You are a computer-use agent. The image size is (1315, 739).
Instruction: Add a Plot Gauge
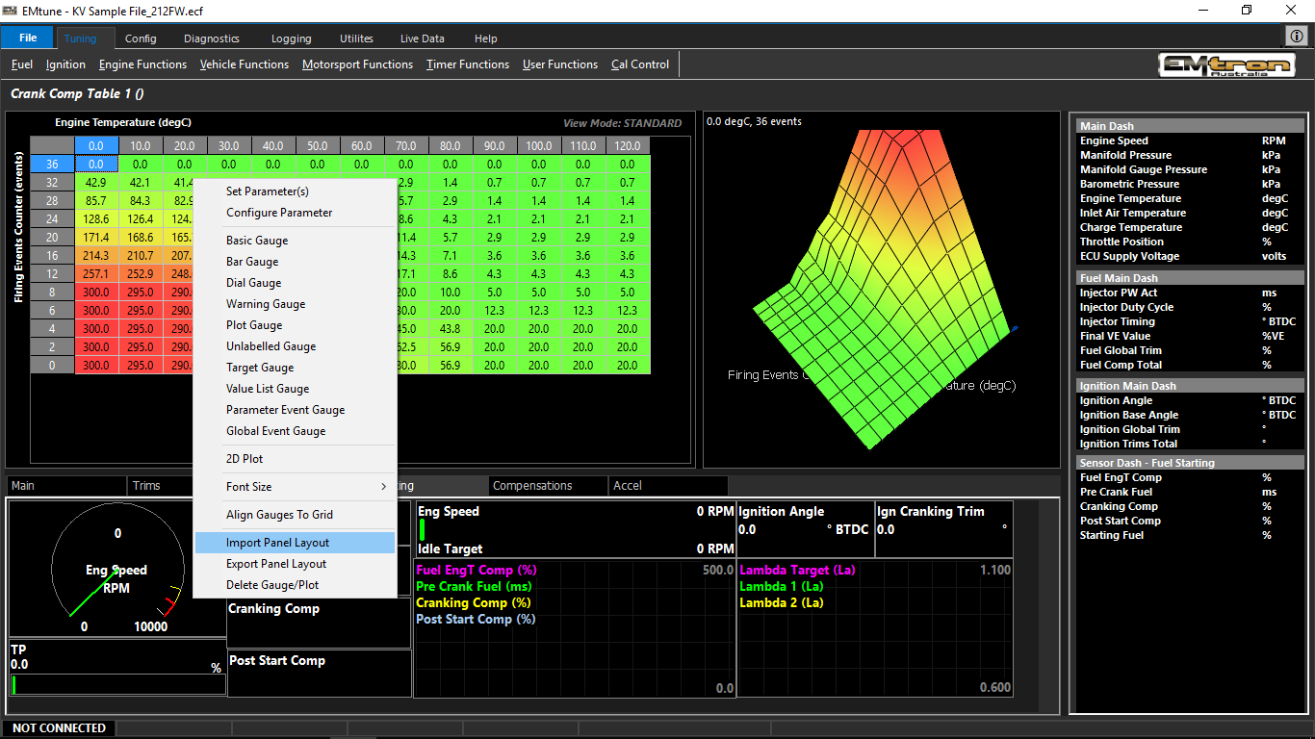click(296, 325)
